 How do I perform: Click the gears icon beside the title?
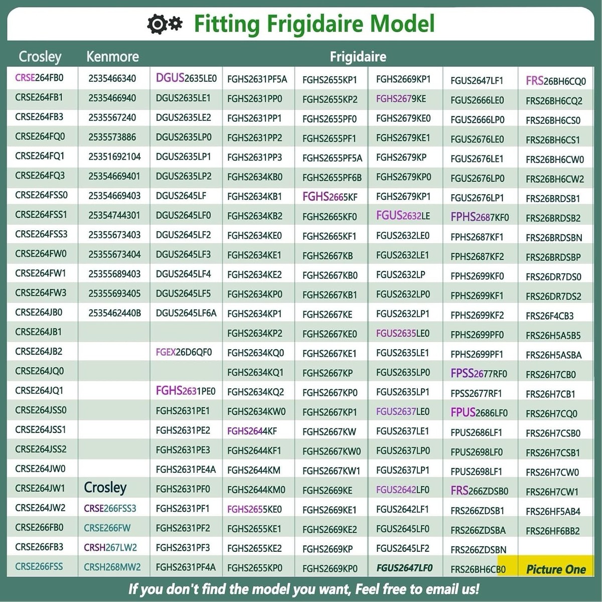(165, 24)
